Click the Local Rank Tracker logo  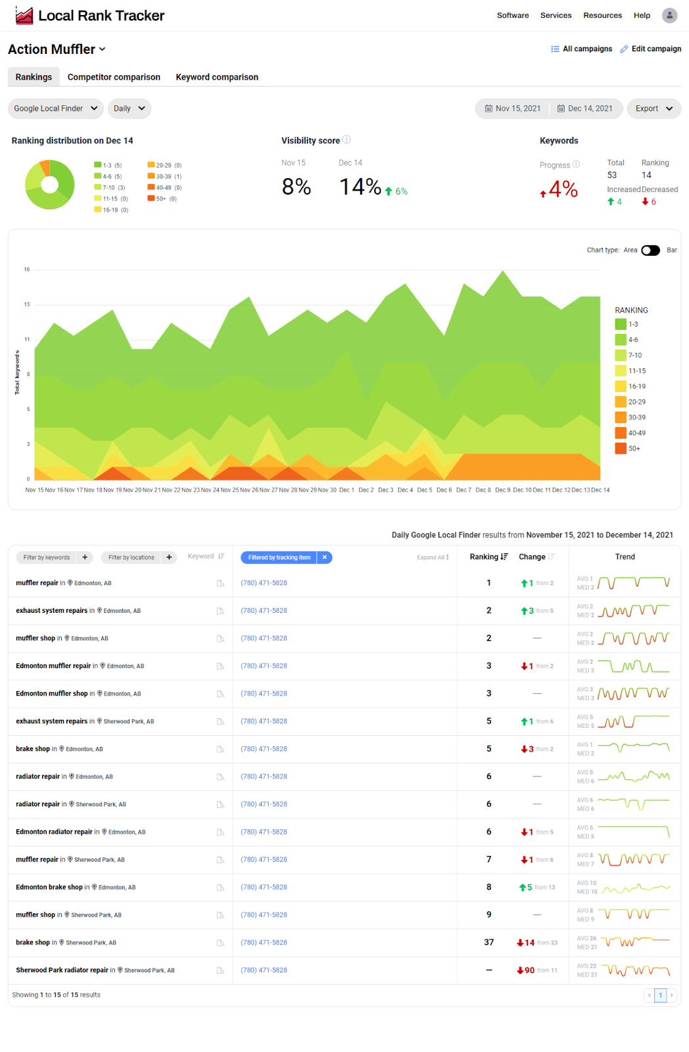pos(90,16)
